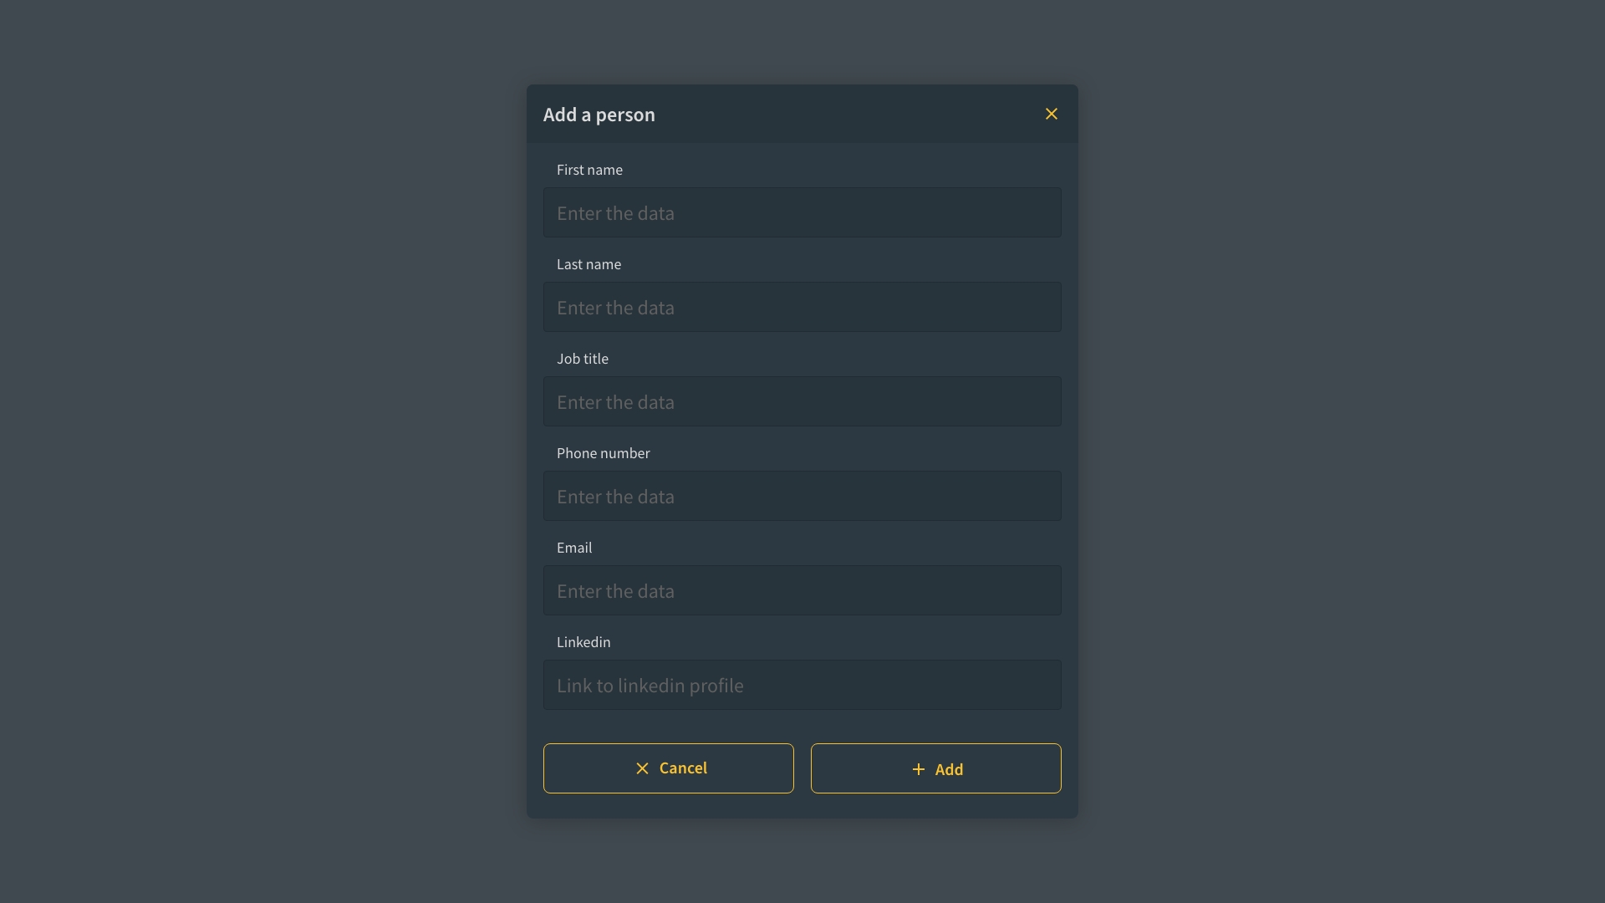Select the Job title text box

point(802,401)
